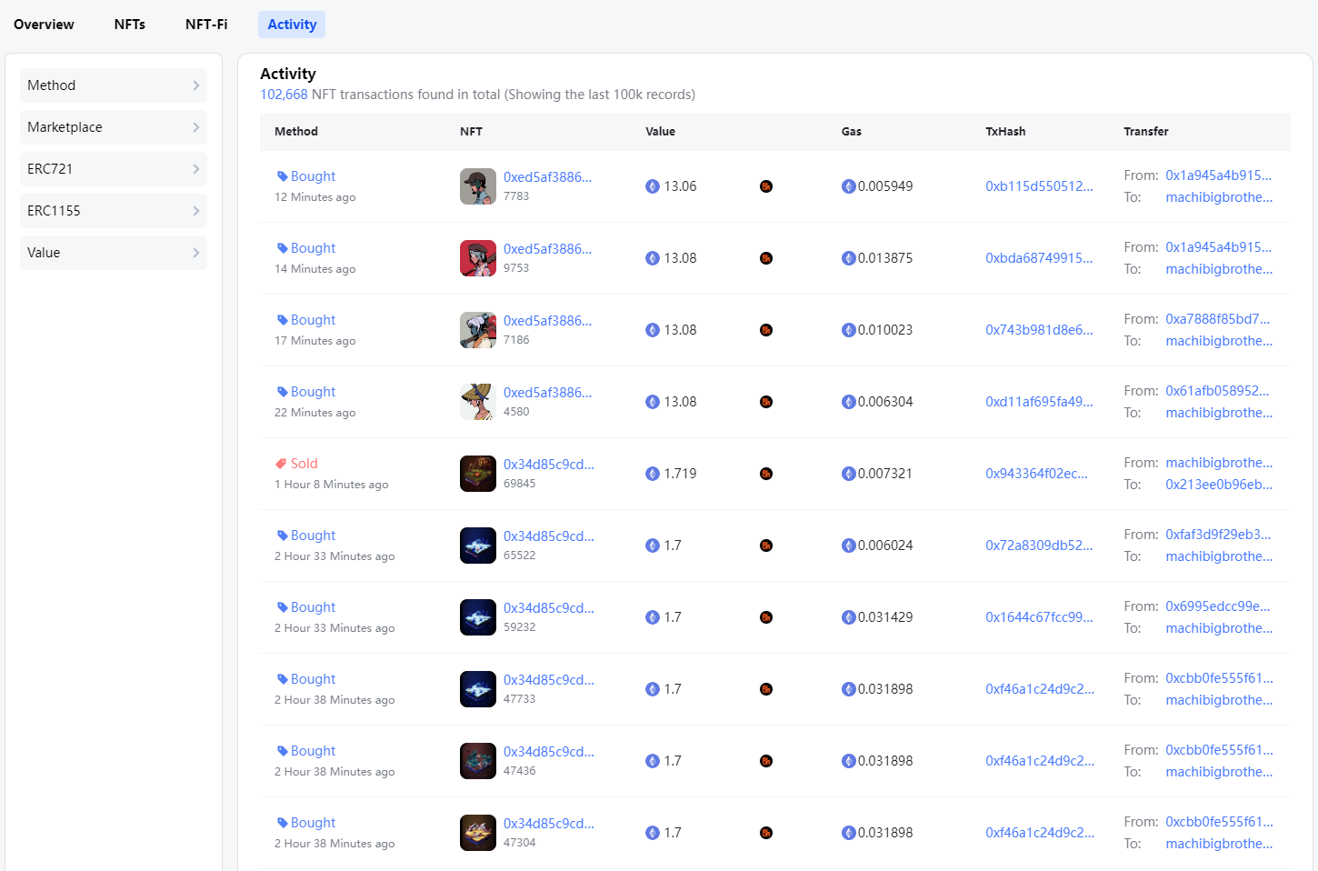The image size is (1318, 871).
Task: Click the Bought tag icon for NFT 9753
Action: (x=282, y=248)
